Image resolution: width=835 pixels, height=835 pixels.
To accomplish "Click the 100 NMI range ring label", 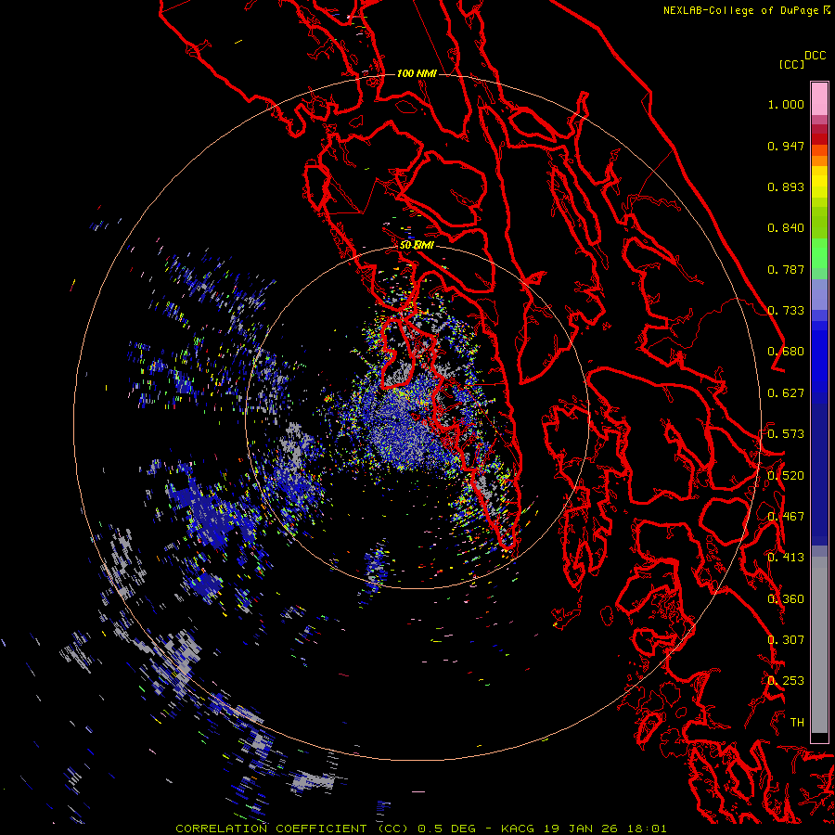I will point(417,73).
